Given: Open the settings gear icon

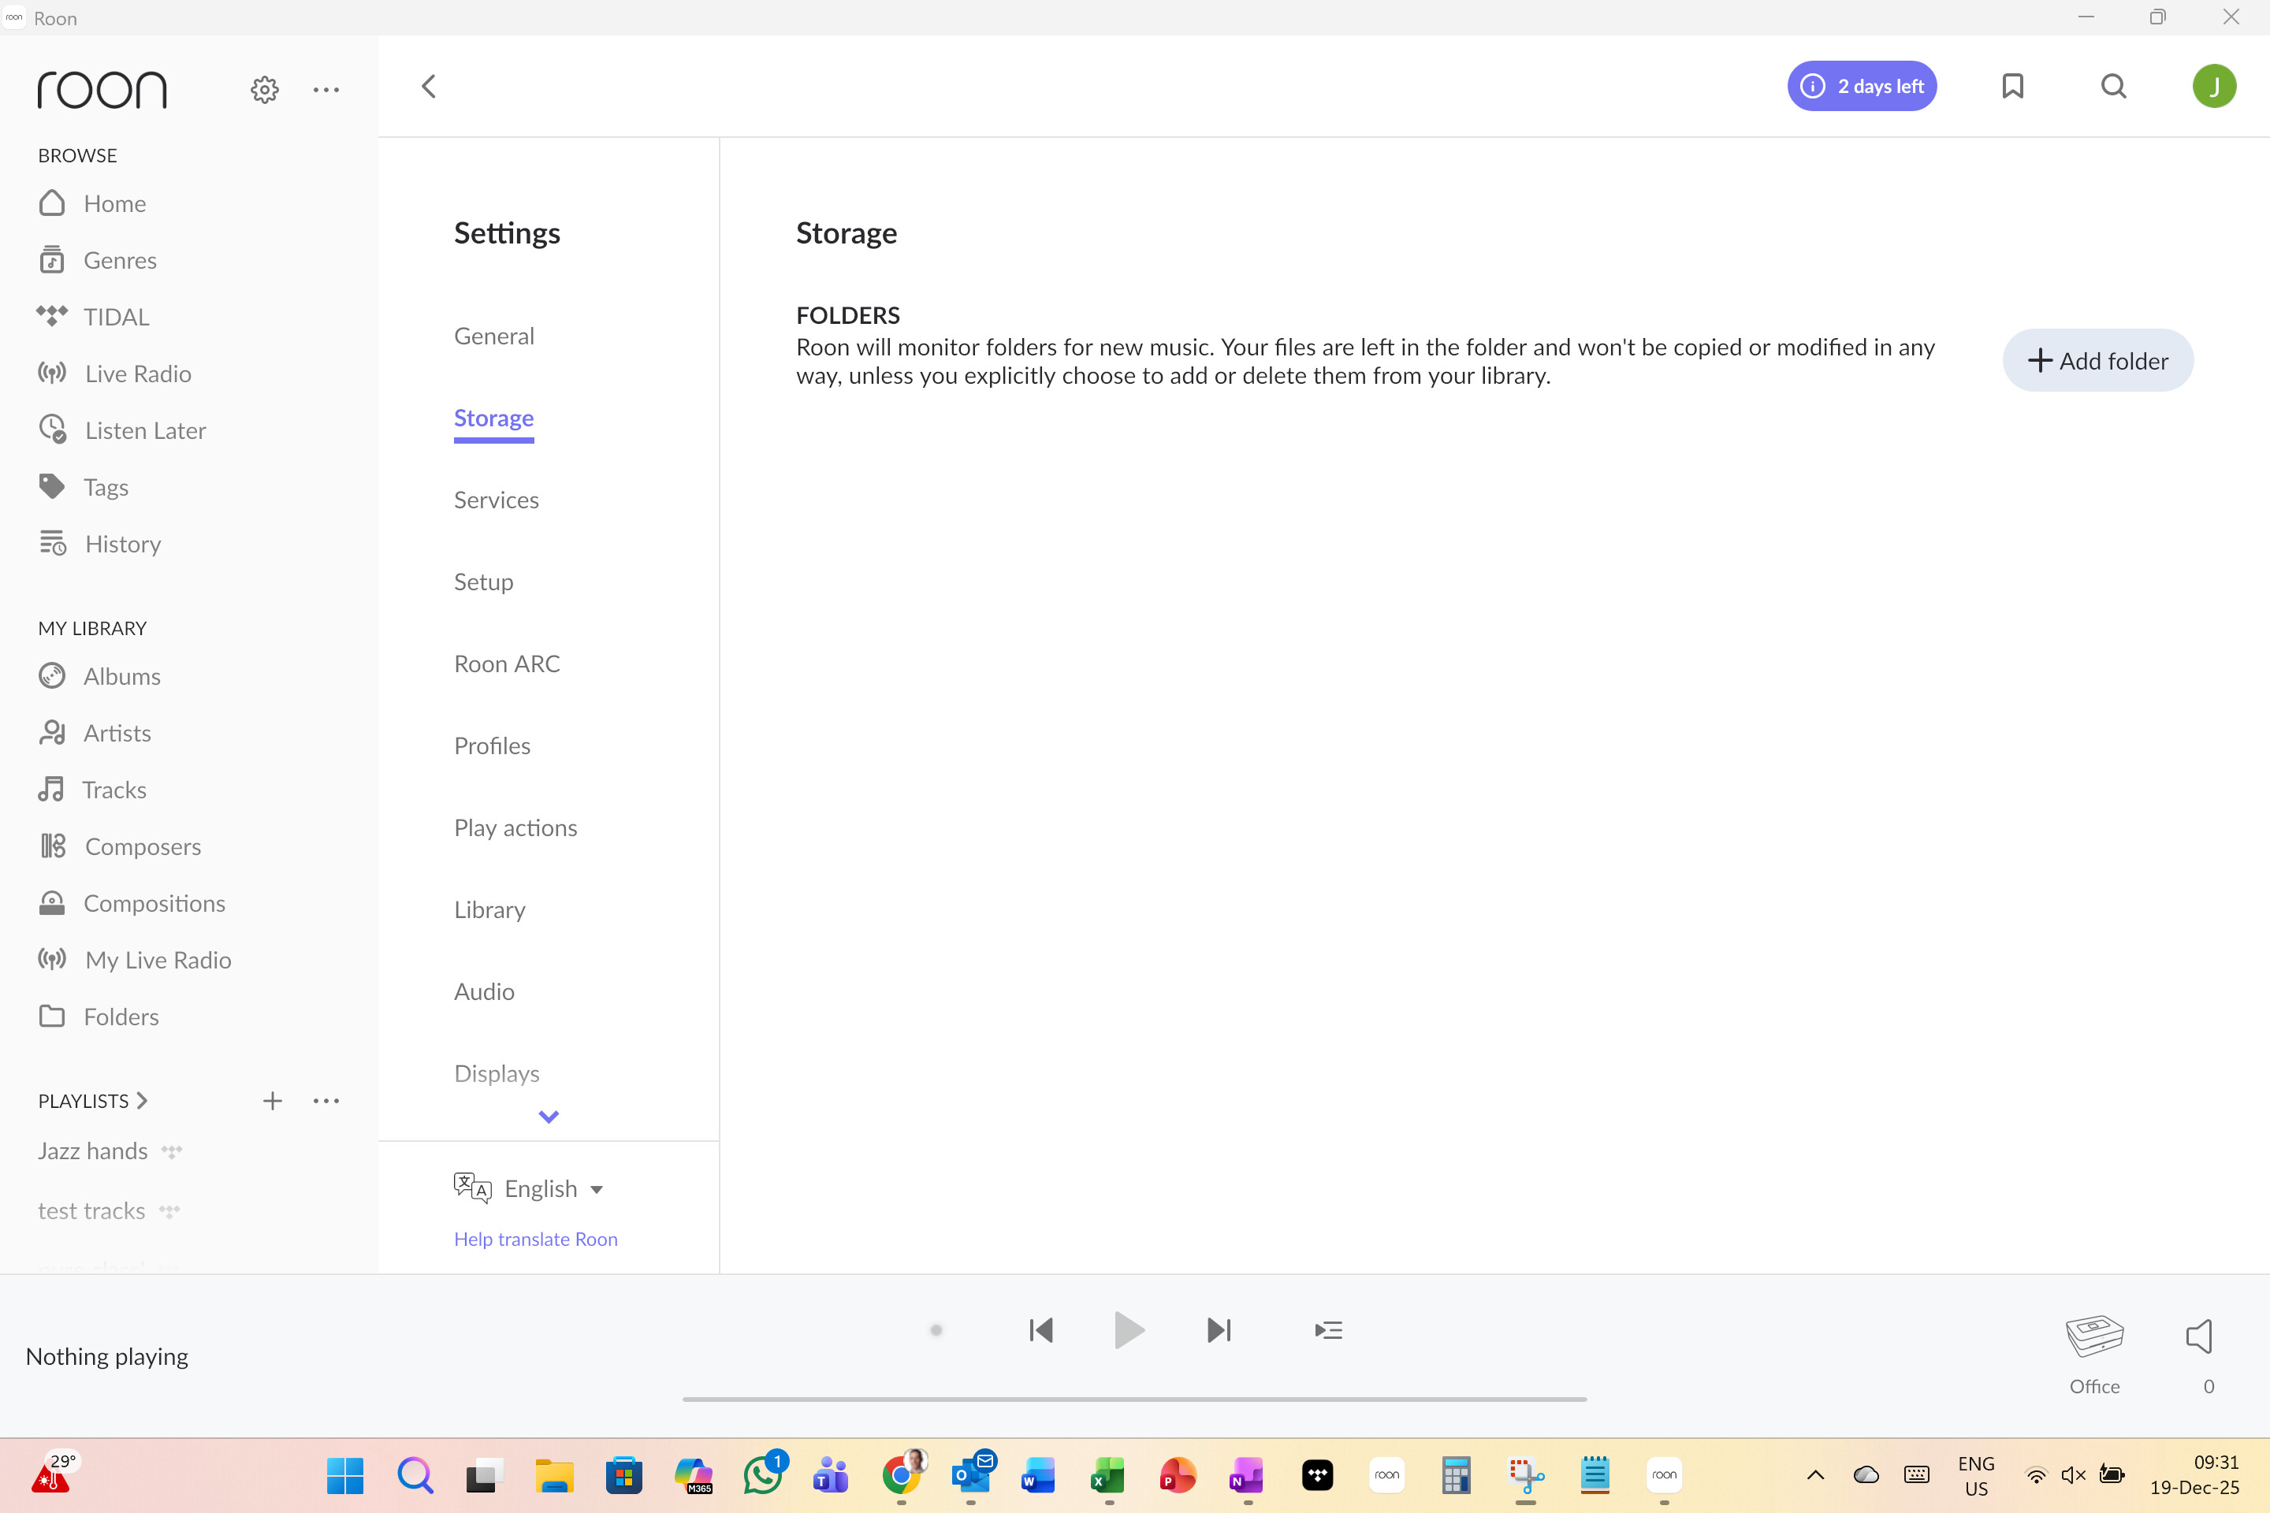Looking at the screenshot, I should click(x=265, y=90).
